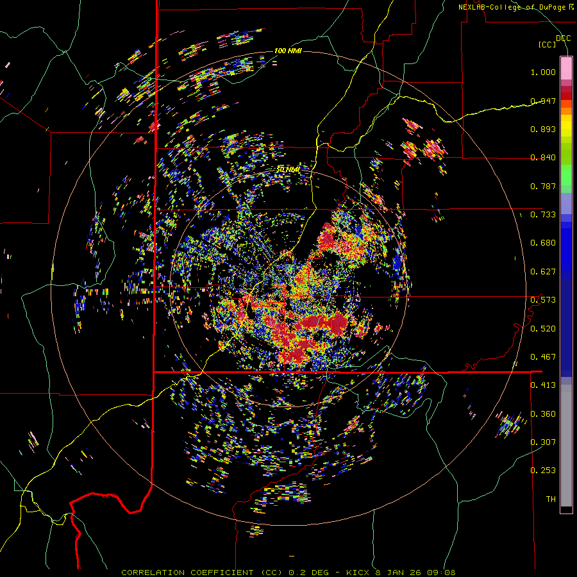Viewport: 577px width, 577px height.
Task: Click the 50 NMI range ring label
Action: tap(288, 170)
